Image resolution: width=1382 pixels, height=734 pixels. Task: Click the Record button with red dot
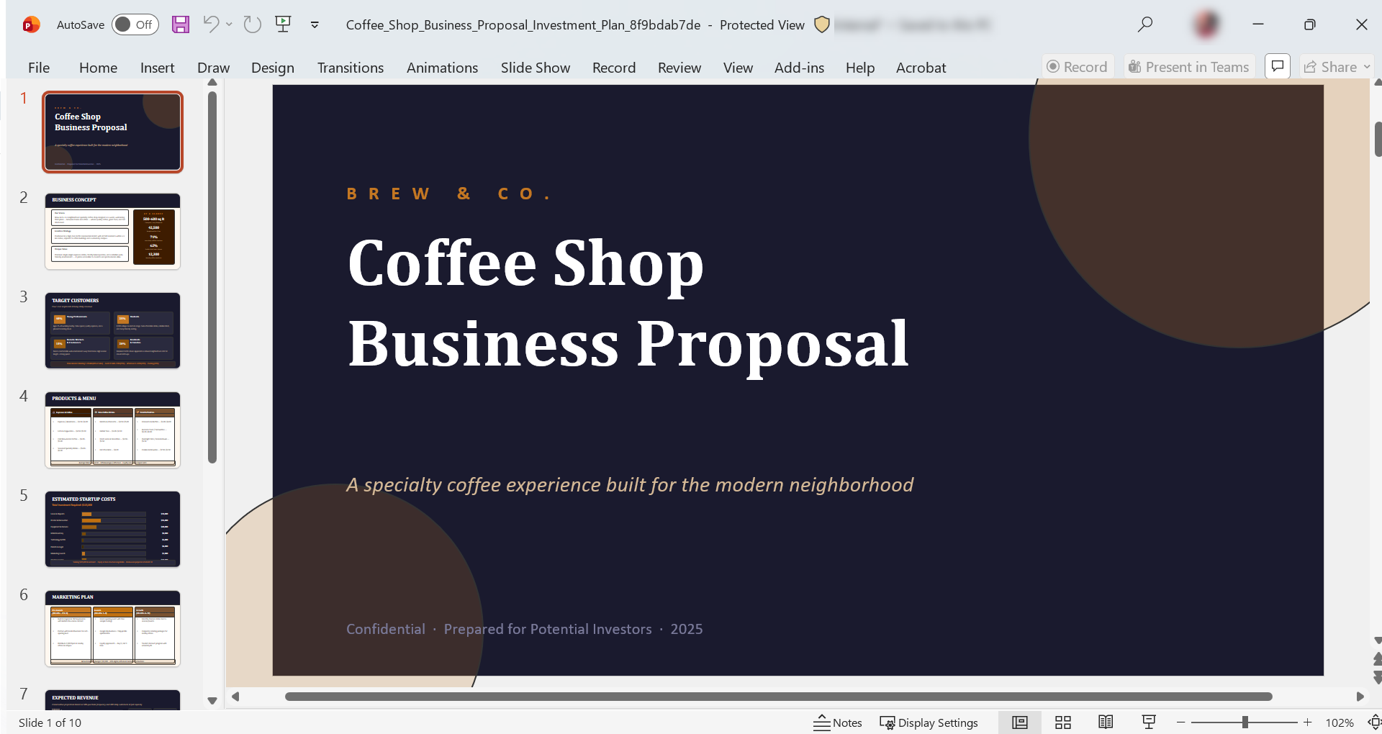point(1077,67)
